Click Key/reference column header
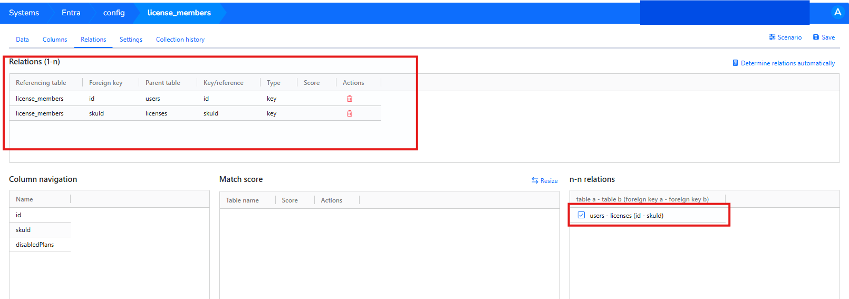Viewport: 849px width, 299px height. 224,83
